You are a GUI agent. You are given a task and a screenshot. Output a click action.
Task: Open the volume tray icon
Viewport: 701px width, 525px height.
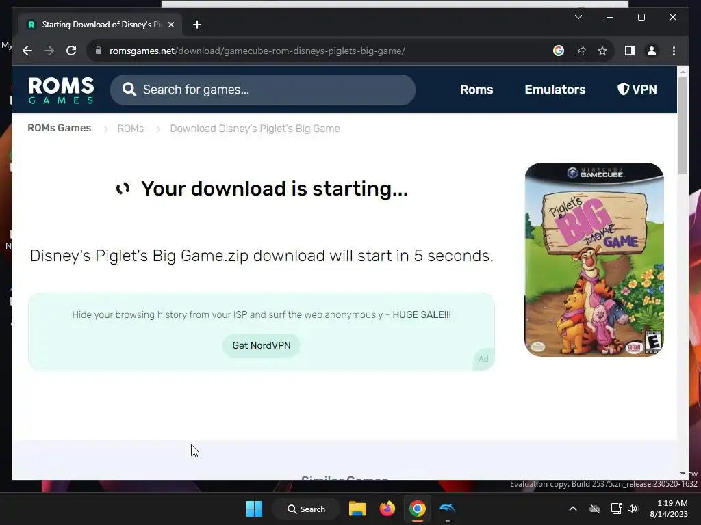pyautogui.click(x=633, y=509)
